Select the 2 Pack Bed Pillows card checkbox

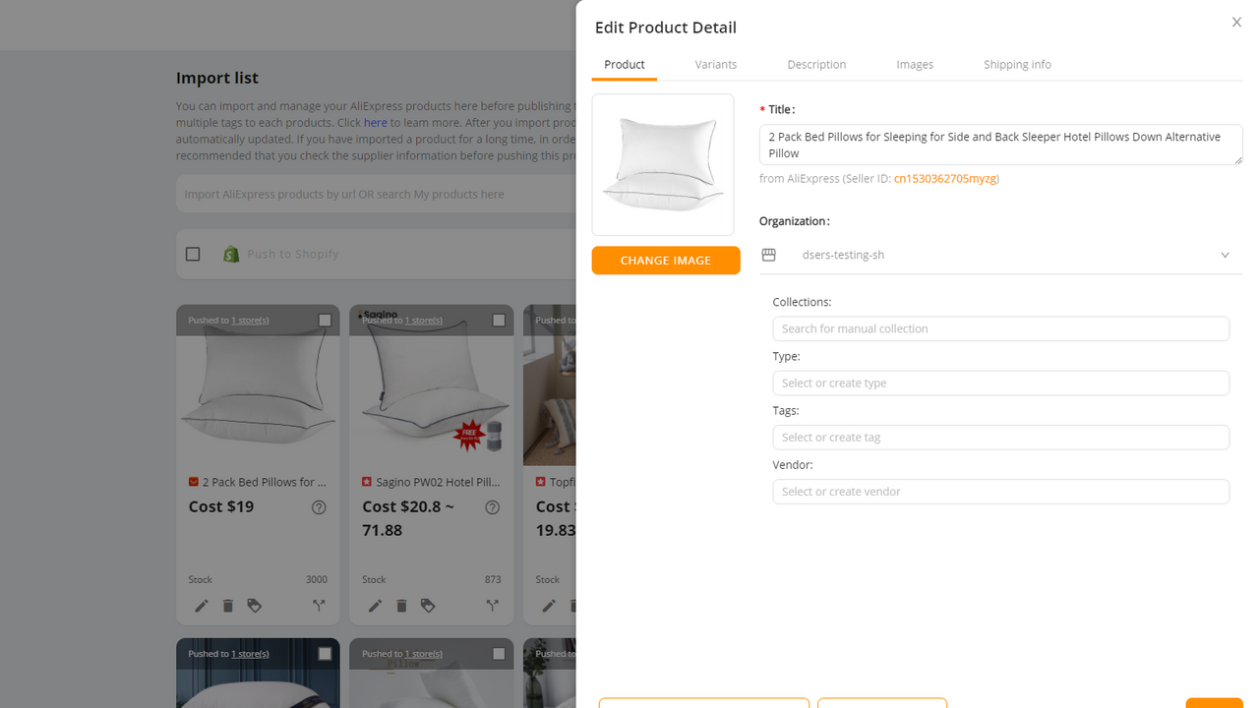[325, 320]
